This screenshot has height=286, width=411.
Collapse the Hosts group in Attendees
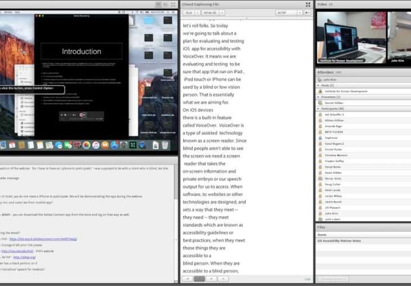coord(319,85)
